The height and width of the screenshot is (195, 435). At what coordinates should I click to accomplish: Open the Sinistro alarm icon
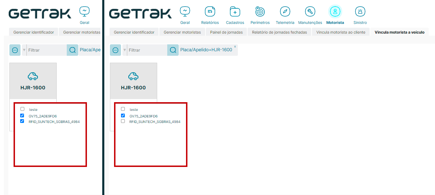click(360, 12)
